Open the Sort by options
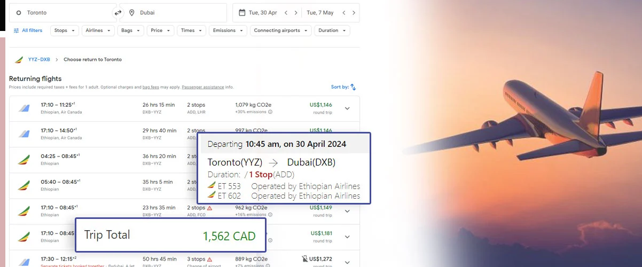The height and width of the screenshot is (267, 642). (343, 87)
